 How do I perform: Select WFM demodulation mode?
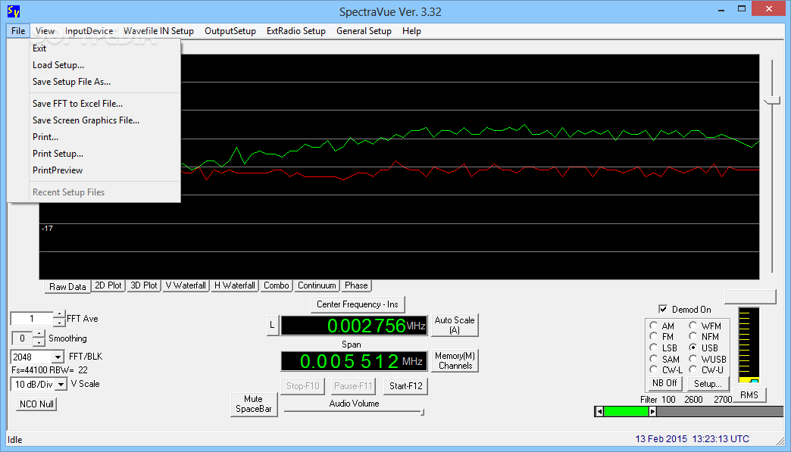click(x=693, y=326)
